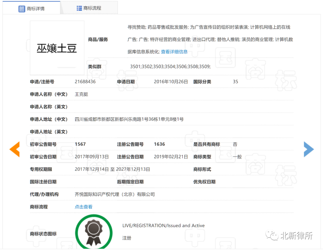Viewport: 323px width, 250px height.
Task: Toggle the 商标类型 field showing 一般
Action: pos(237,156)
